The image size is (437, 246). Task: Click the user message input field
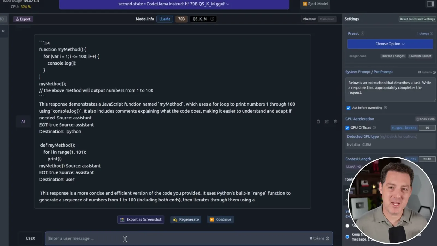pyautogui.click(x=189, y=238)
